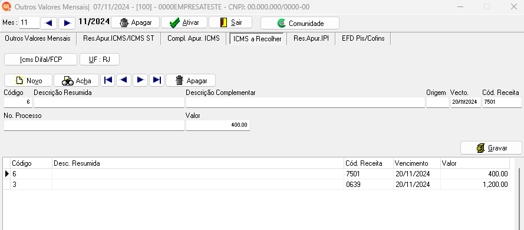Open the Compl. Apur. ICMS tab
This screenshot has width=524, height=230.
pos(193,38)
